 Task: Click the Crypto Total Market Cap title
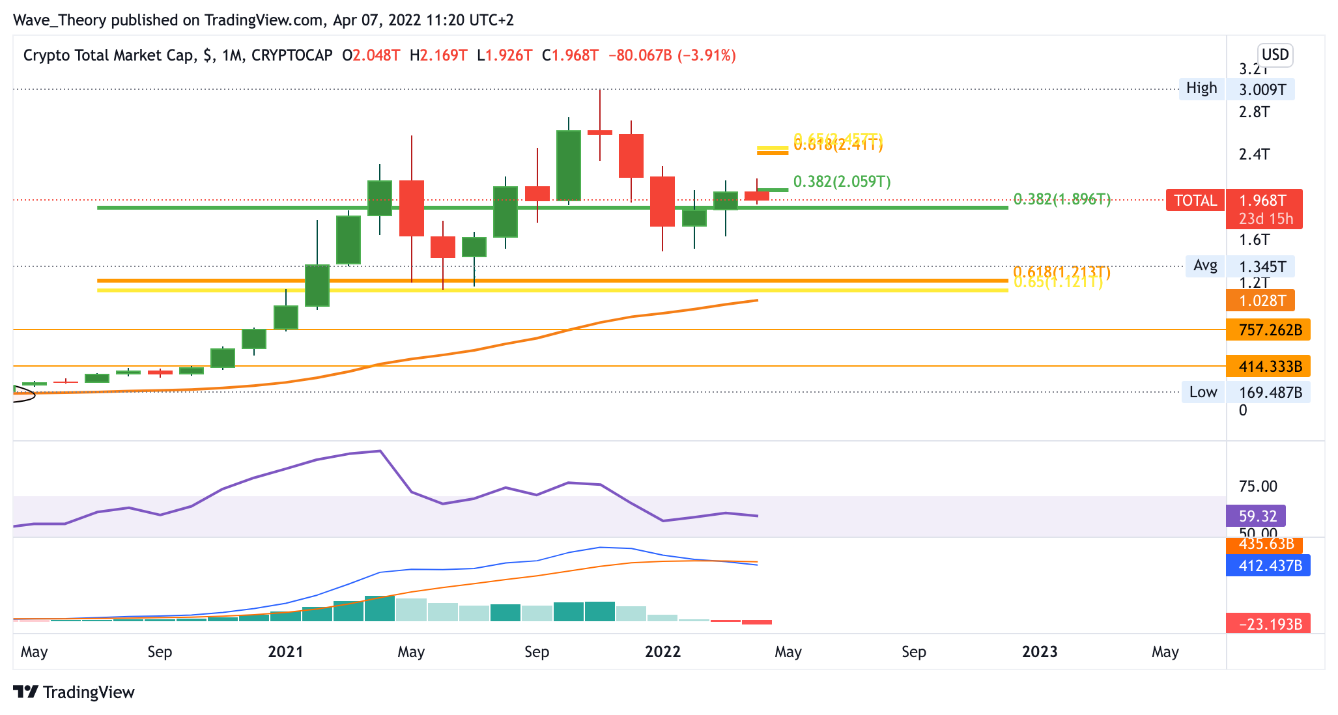(109, 55)
